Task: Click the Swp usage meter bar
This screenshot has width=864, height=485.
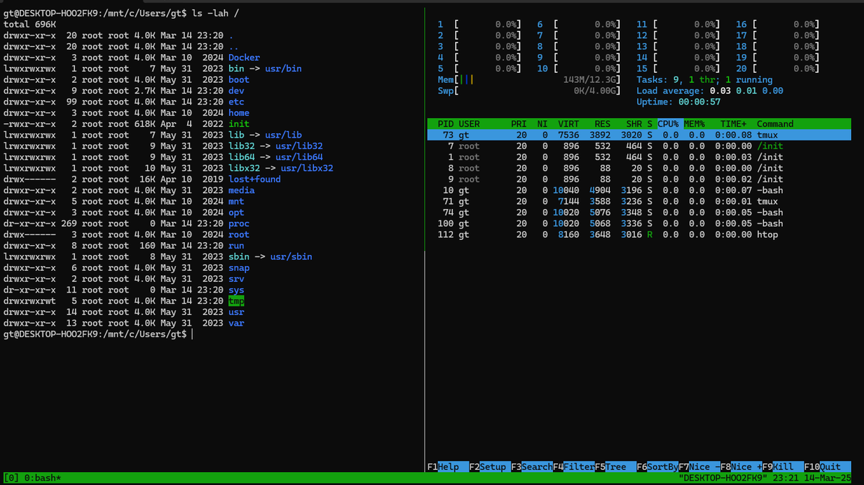Action: [x=528, y=91]
